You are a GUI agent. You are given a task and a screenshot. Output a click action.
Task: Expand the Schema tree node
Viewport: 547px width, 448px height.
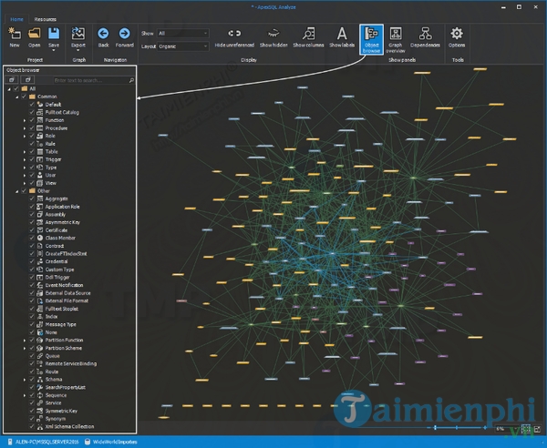tap(25, 380)
